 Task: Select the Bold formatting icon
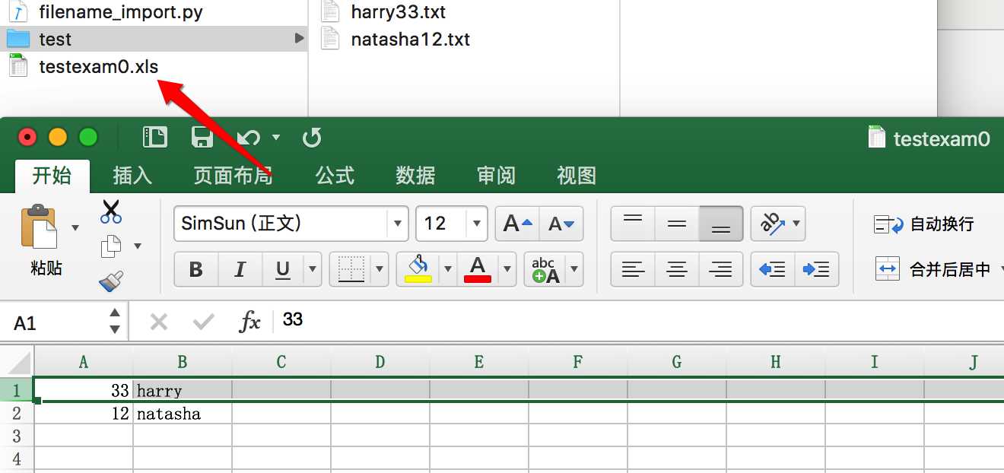pyautogui.click(x=195, y=269)
